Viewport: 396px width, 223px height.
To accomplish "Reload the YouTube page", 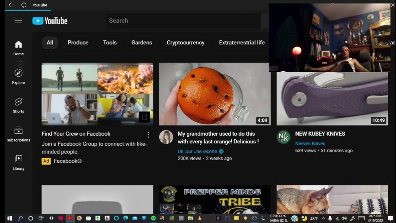I will (24, 5).
